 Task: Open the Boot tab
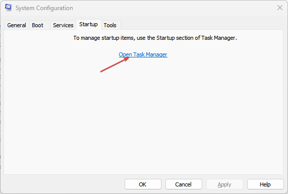point(38,25)
